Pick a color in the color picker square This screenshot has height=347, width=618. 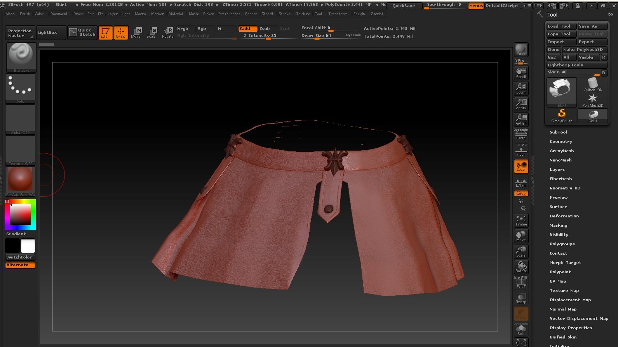coord(20,215)
